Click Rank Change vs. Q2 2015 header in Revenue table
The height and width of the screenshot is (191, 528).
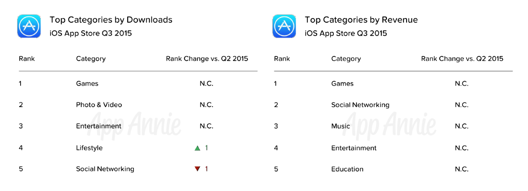pyautogui.click(x=462, y=59)
